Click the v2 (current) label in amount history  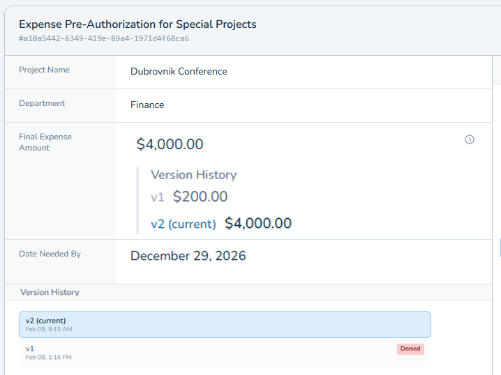tap(183, 224)
